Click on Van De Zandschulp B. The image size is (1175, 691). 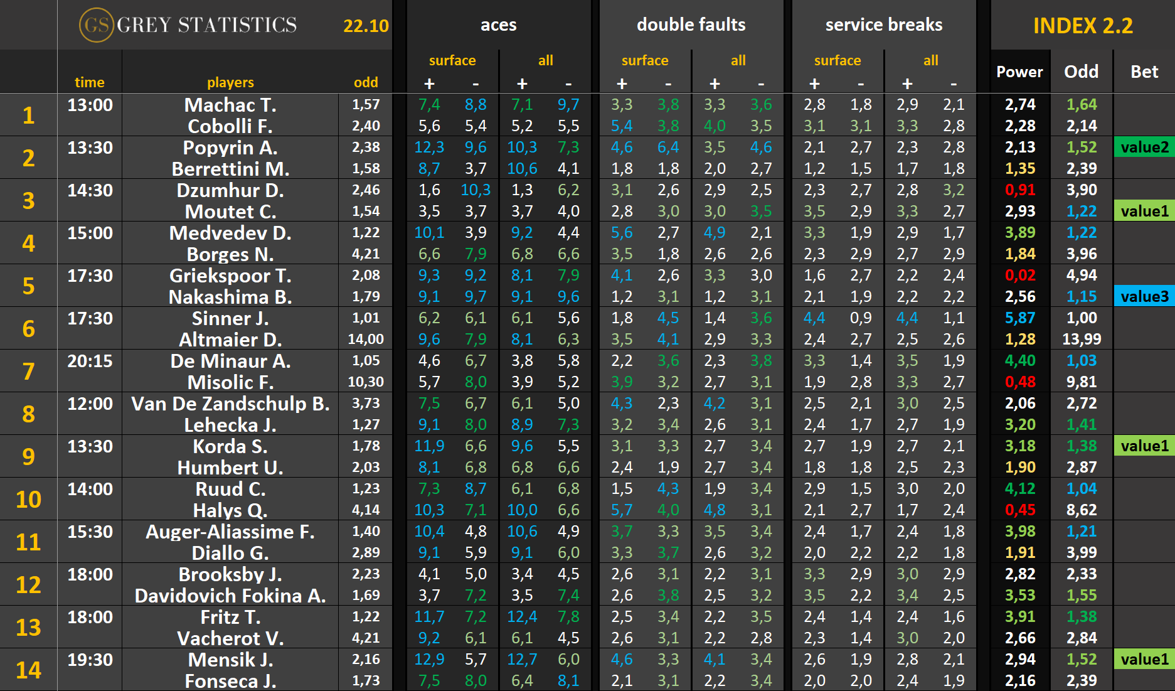(230, 404)
